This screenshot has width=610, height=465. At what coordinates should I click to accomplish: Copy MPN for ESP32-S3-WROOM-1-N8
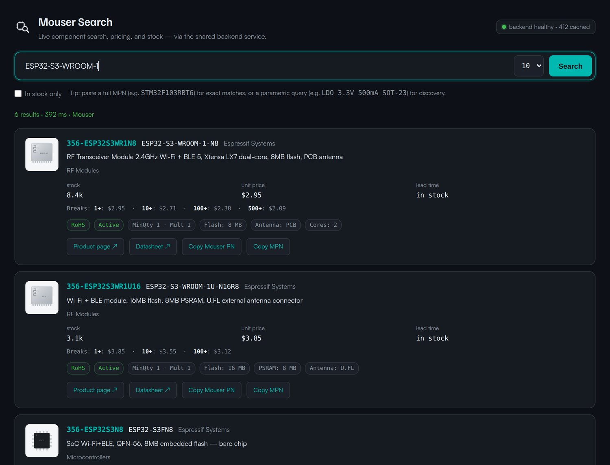point(268,247)
